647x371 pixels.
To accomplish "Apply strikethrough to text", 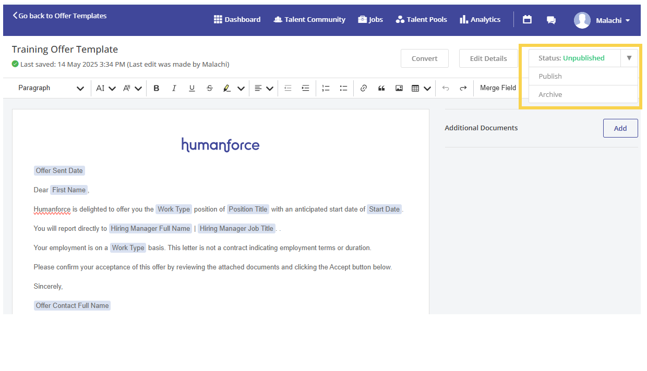I will [210, 88].
